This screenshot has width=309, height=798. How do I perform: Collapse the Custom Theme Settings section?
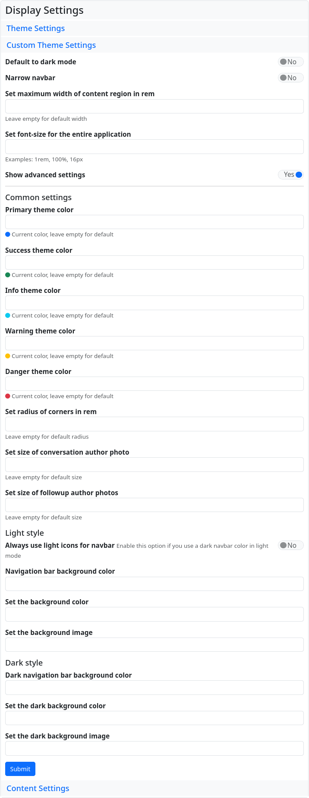pyautogui.click(x=51, y=45)
